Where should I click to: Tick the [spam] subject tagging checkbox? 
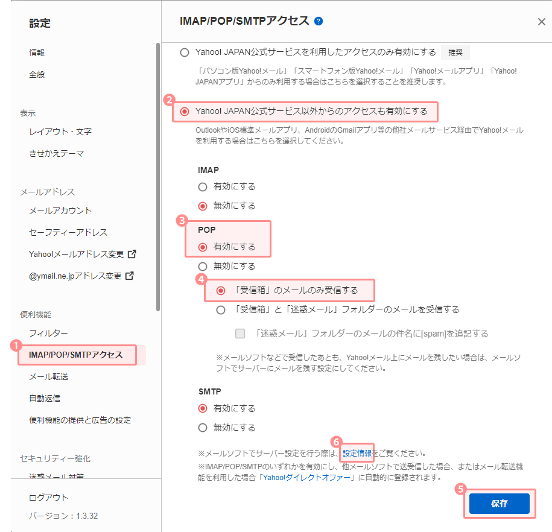click(x=240, y=334)
